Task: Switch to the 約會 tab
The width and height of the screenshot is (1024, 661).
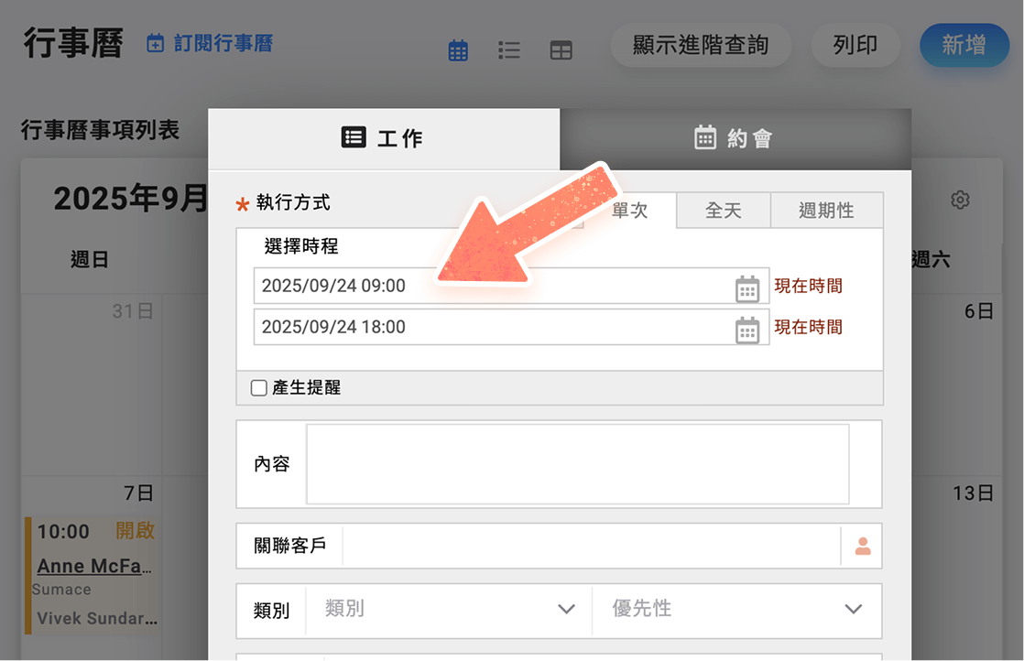Action: point(735,138)
